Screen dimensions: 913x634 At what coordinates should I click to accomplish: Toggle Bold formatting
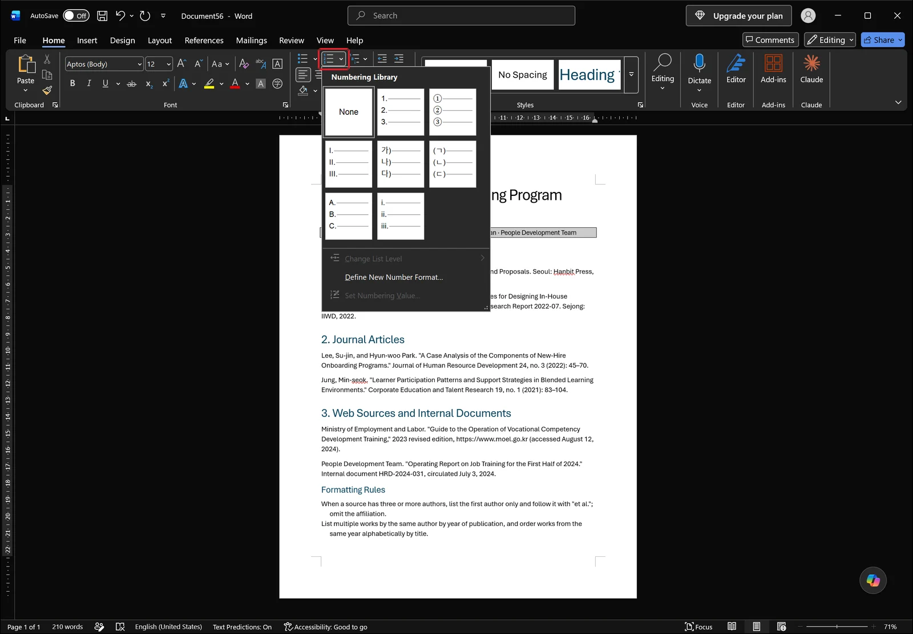72,83
